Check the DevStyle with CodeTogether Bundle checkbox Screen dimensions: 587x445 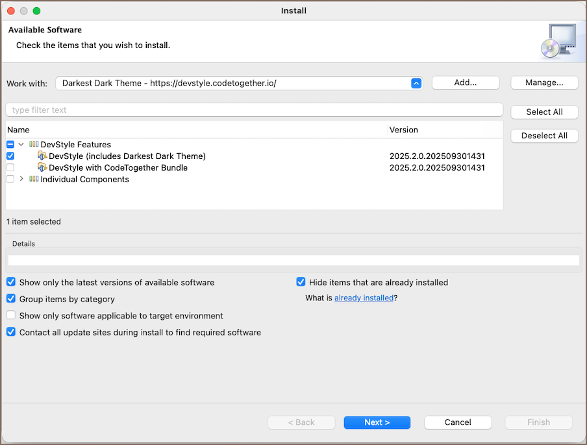click(10, 168)
